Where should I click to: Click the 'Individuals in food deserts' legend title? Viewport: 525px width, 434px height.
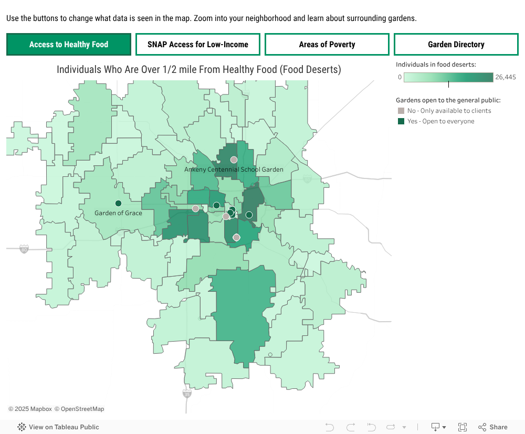click(x=436, y=65)
